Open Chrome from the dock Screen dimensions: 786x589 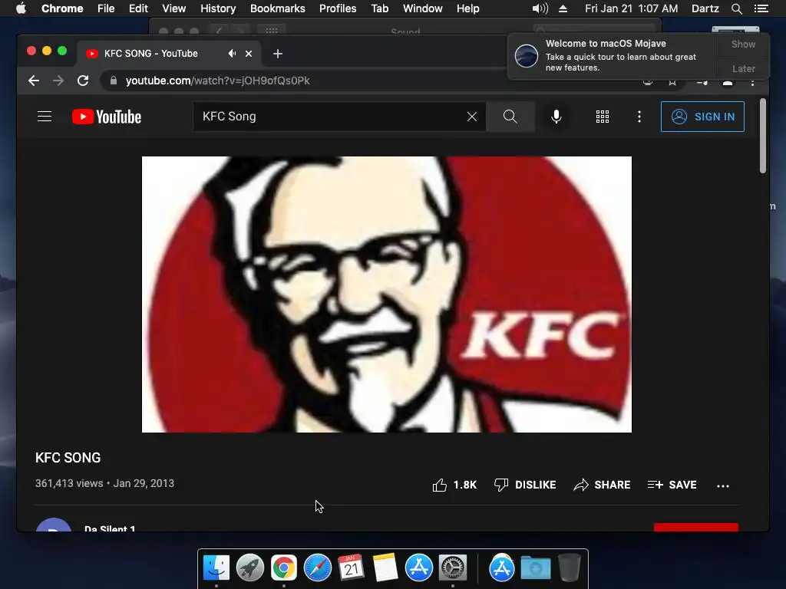(284, 568)
